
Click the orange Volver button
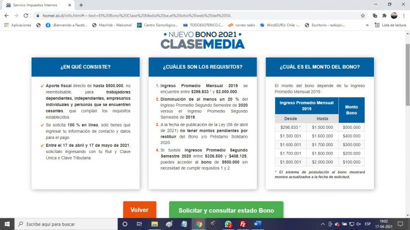(x=139, y=210)
